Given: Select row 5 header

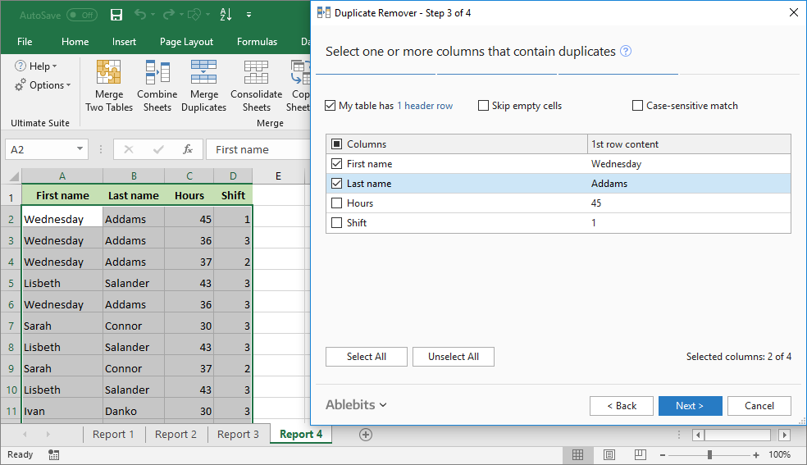Looking at the screenshot, I should (x=11, y=283).
